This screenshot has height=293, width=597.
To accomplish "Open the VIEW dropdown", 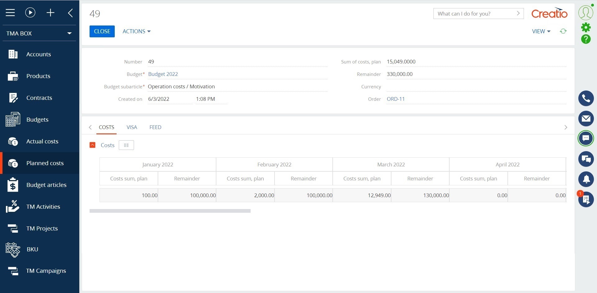I will 541,31.
